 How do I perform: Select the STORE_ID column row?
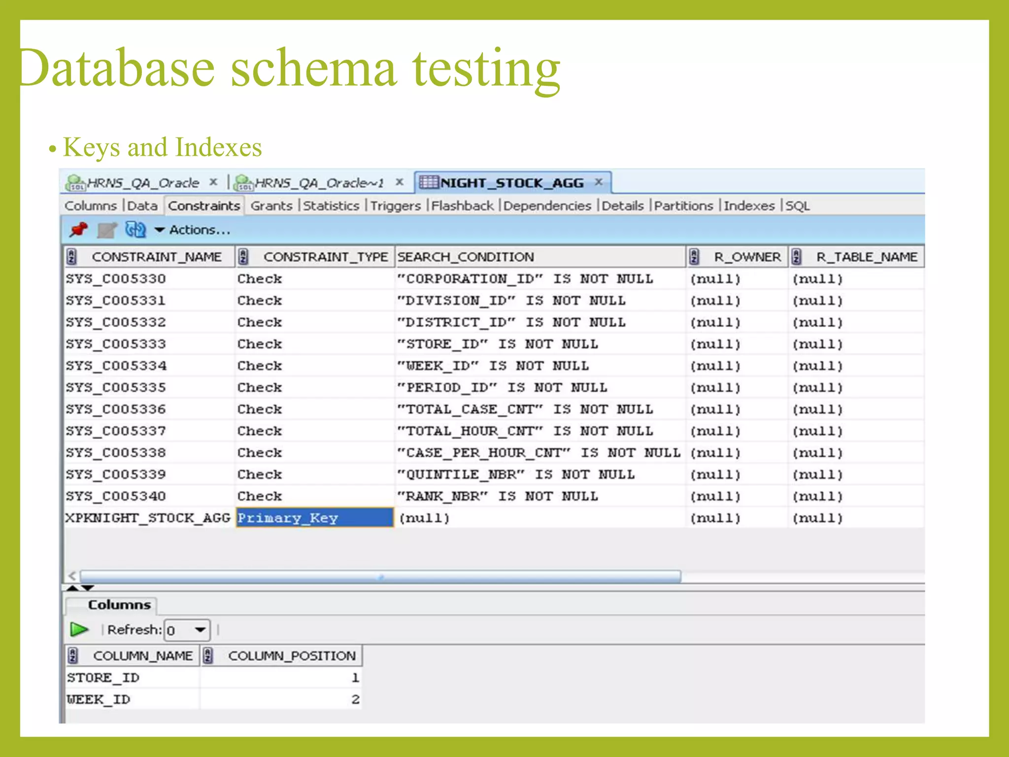(x=213, y=678)
